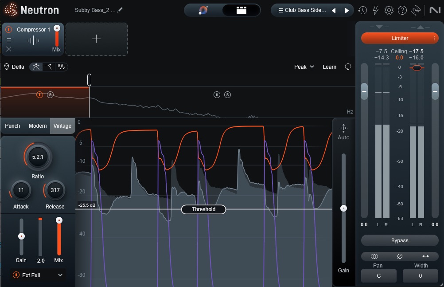444x287 pixels.
Task: Toggle zero latency lightning icon
Action: coord(375,10)
